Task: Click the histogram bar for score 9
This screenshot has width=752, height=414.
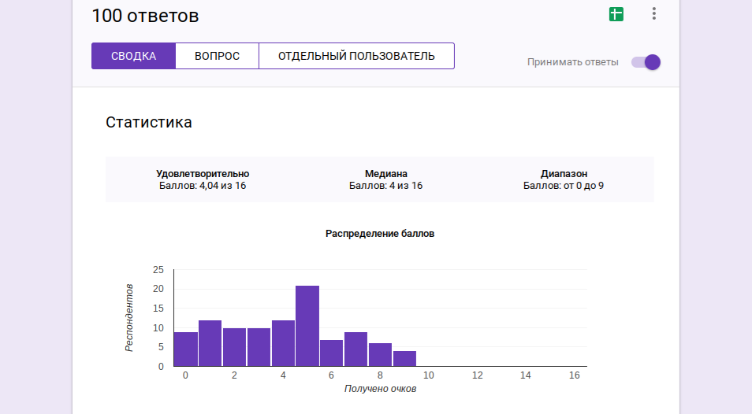Action: click(x=405, y=358)
